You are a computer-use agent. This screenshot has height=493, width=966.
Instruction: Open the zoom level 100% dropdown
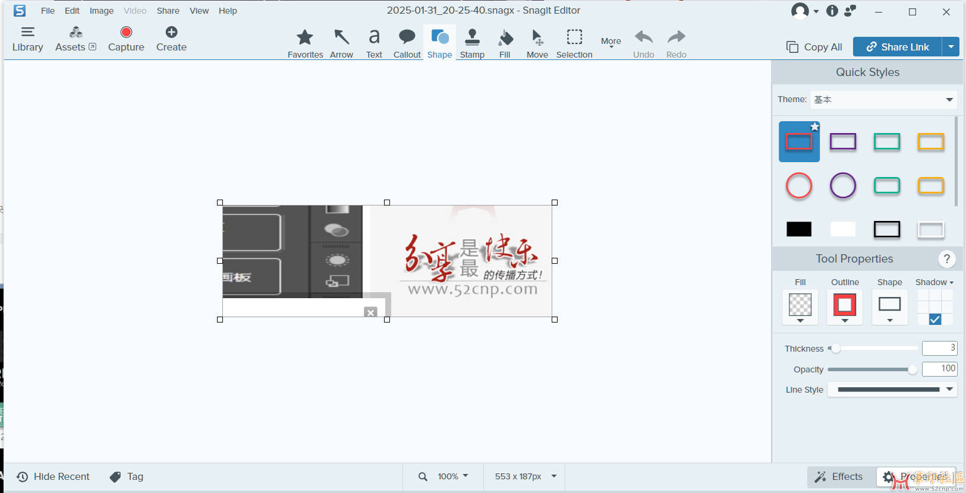click(x=452, y=476)
